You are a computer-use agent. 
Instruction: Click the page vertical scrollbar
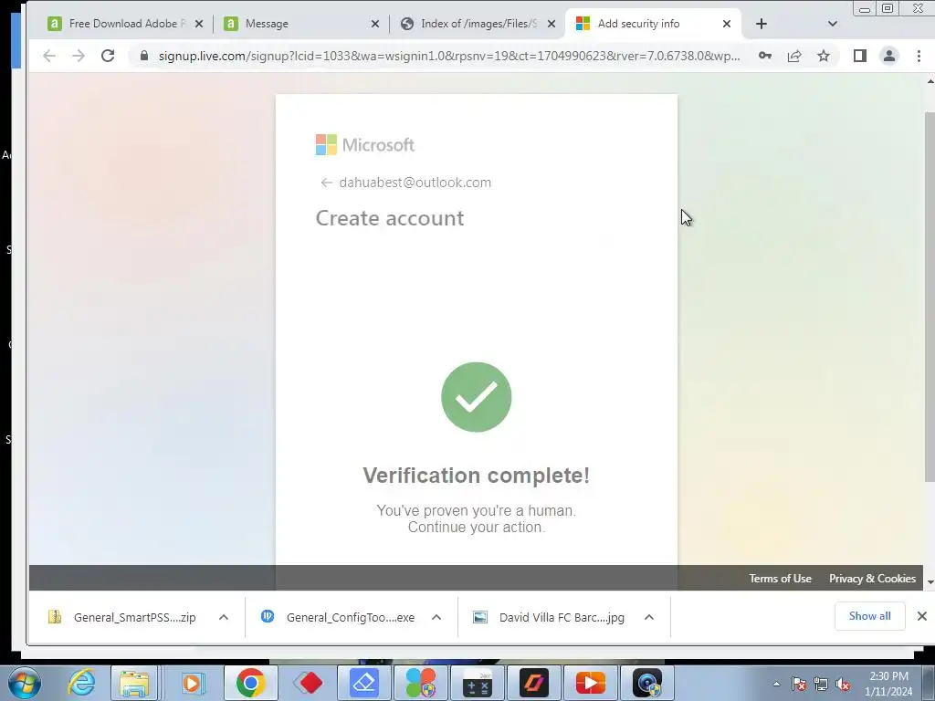point(930,297)
